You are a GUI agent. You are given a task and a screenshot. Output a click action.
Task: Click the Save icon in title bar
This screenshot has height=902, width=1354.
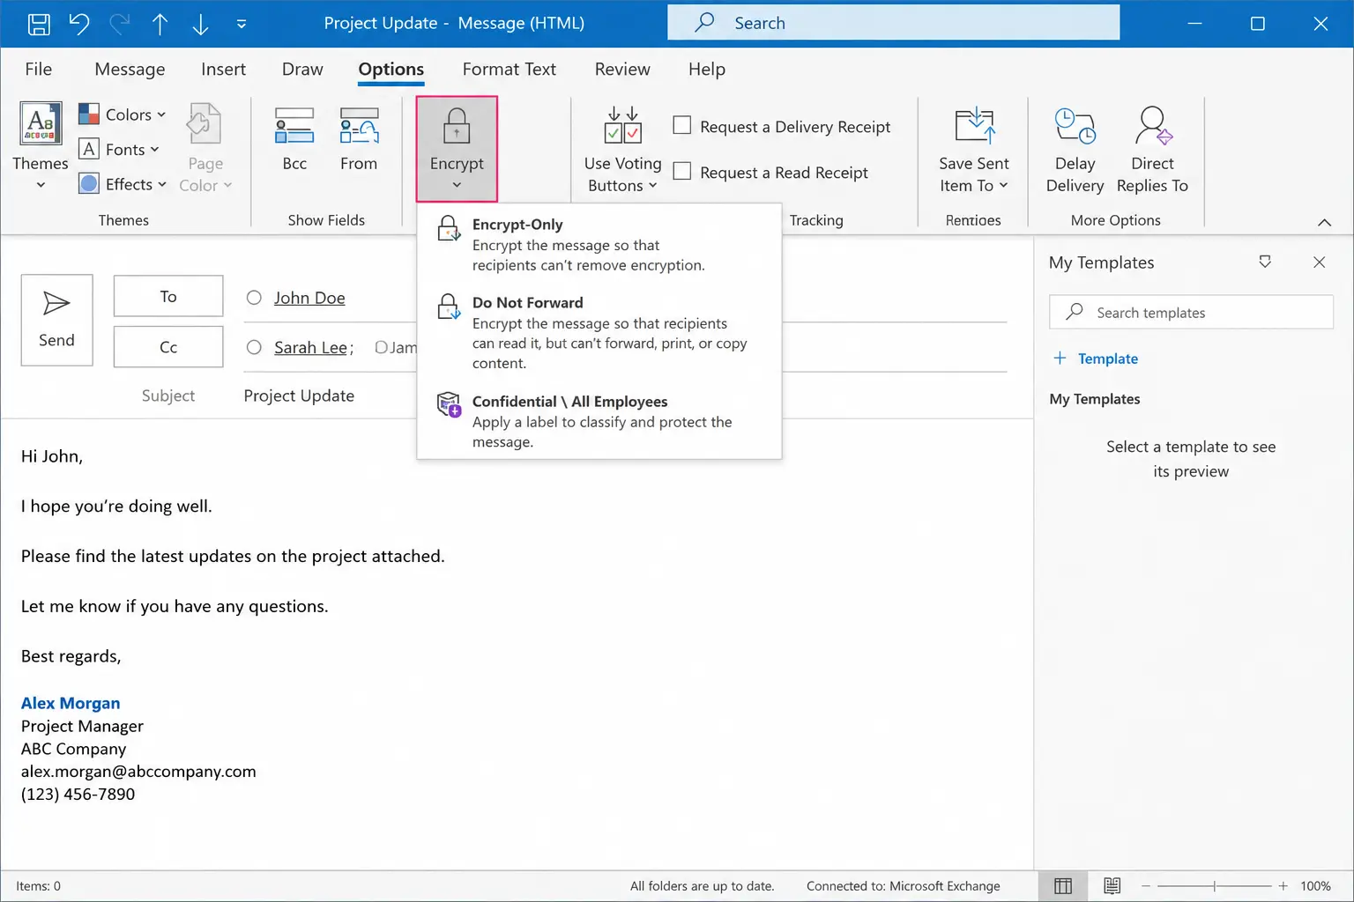coord(39,24)
